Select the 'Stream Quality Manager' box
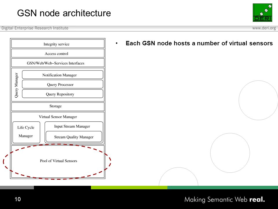 74,136
